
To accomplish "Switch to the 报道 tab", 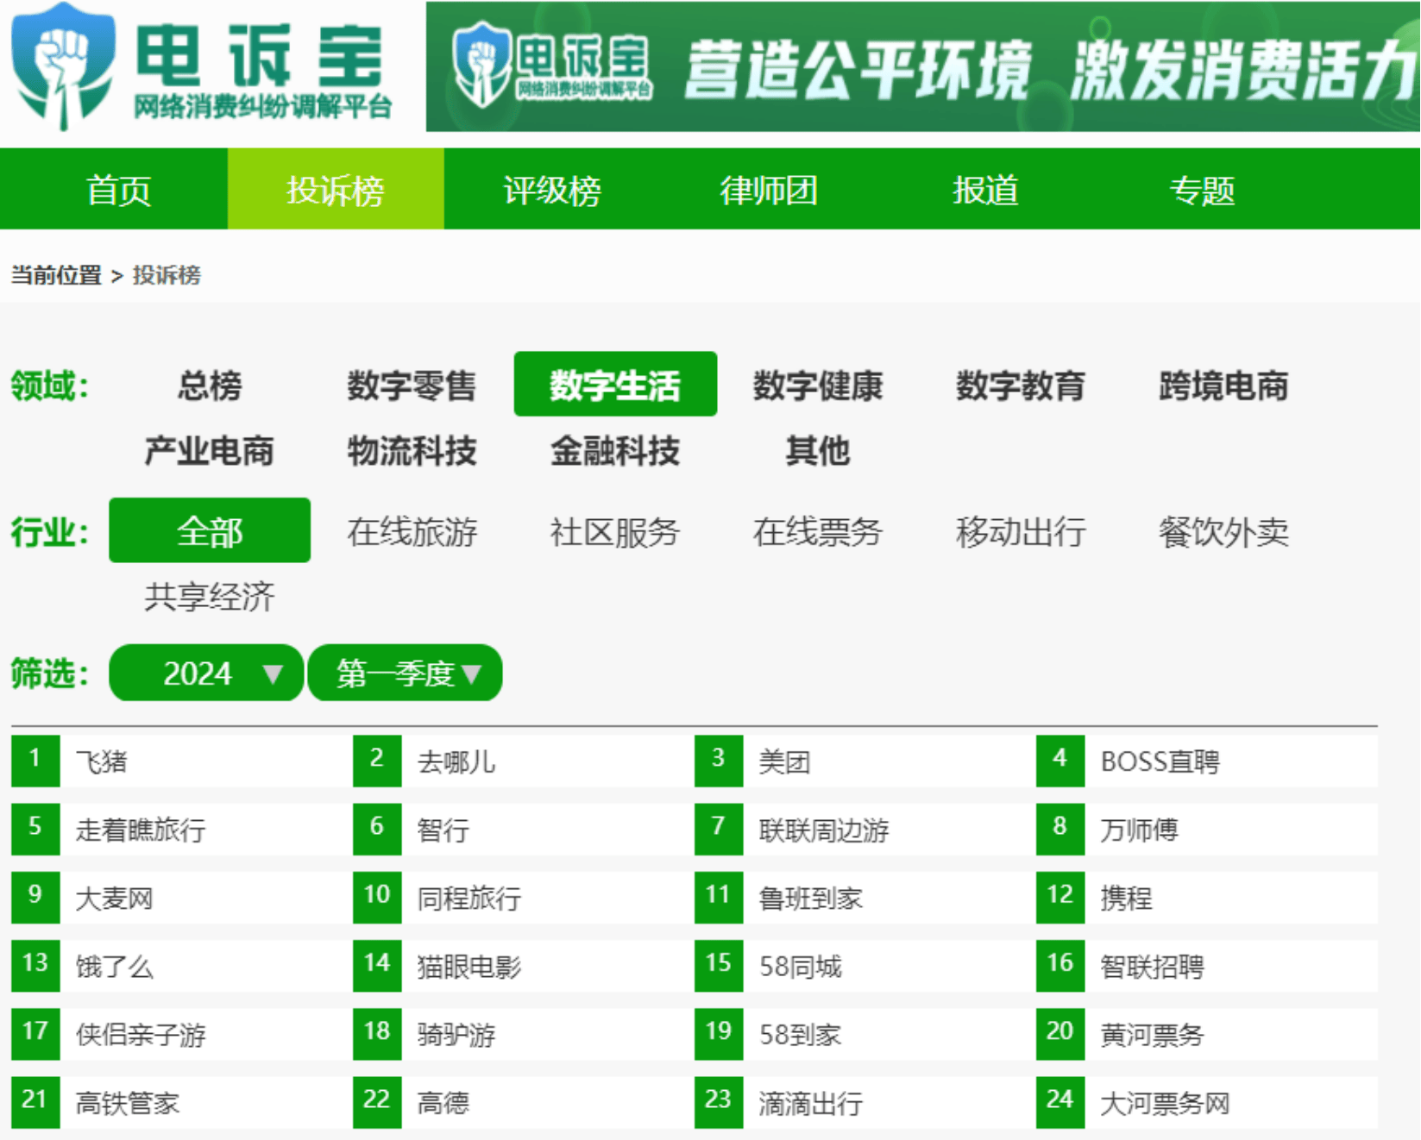I will click(985, 190).
